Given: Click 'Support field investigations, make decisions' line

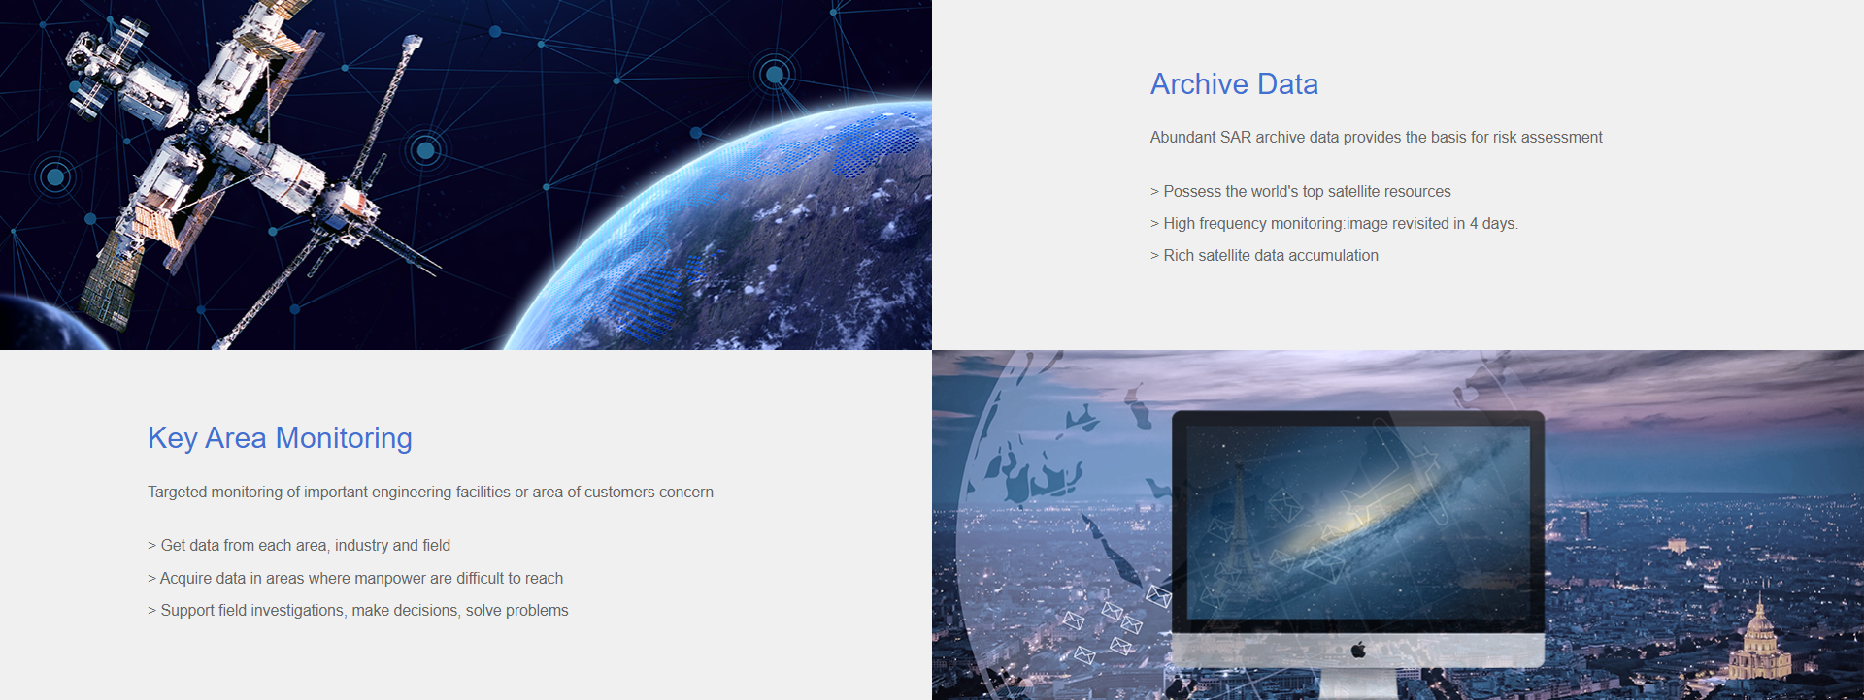Looking at the screenshot, I should pos(358,611).
